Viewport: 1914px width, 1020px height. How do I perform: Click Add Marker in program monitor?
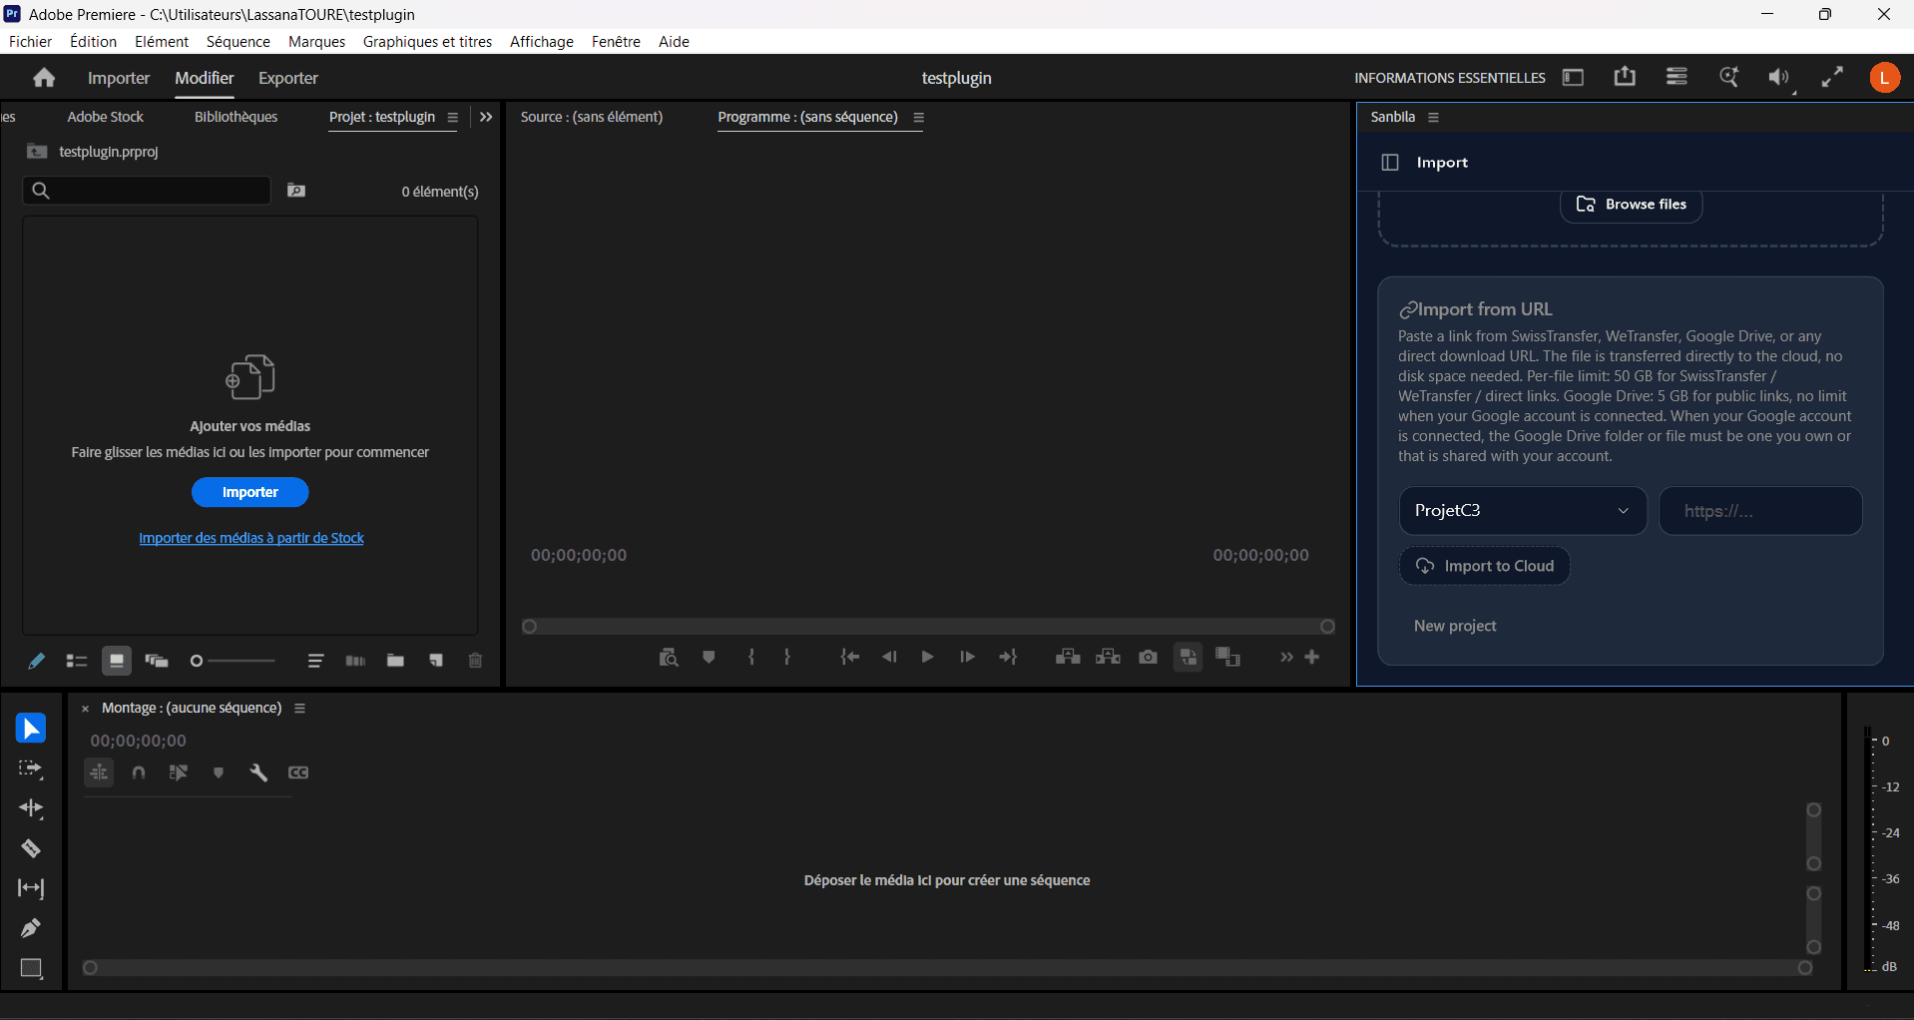click(709, 657)
